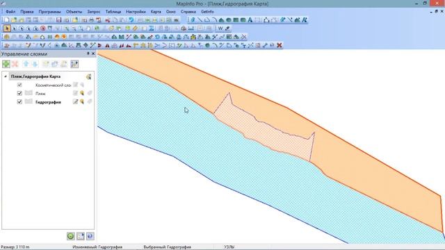Select the Гидрография layer row
The height and width of the screenshot is (250, 445).
click(x=48, y=102)
